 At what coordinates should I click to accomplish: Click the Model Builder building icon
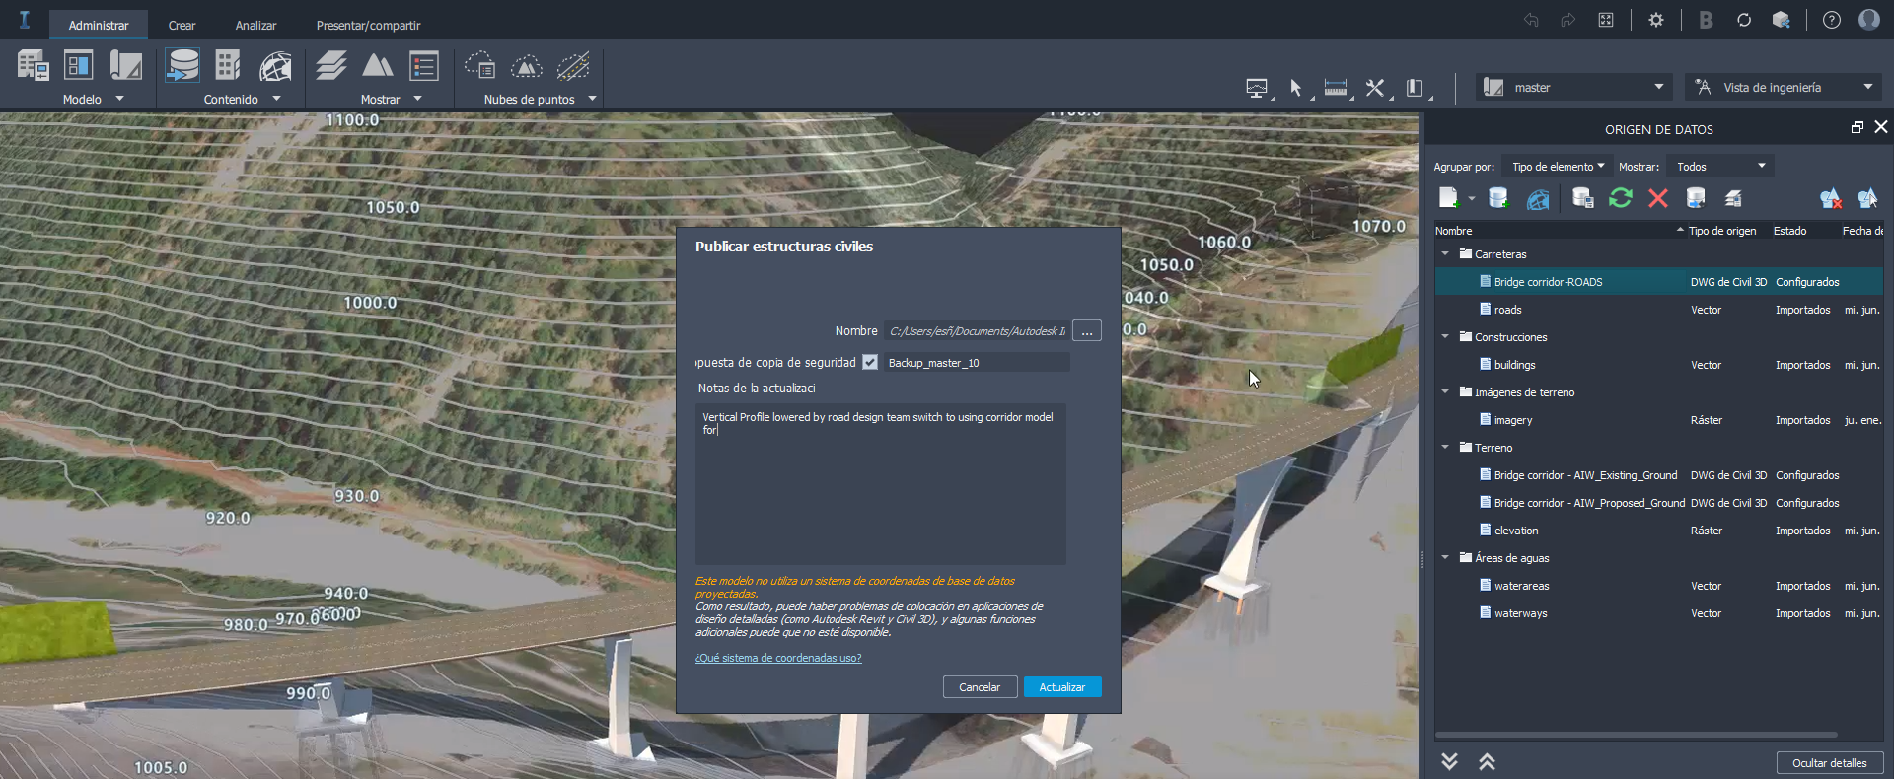(33, 66)
